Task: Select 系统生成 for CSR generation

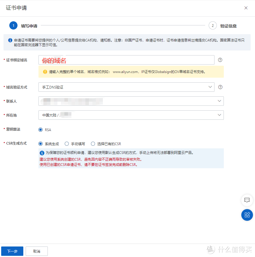Action: point(41,144)
